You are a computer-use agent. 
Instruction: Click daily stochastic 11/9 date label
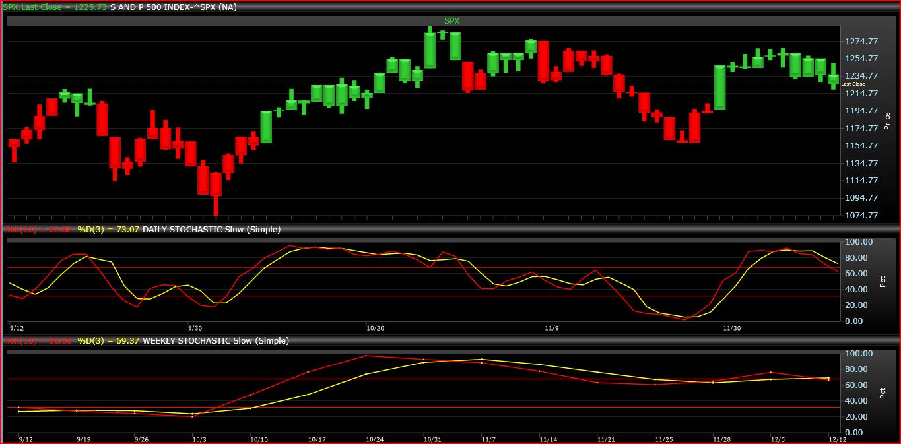[x=552, y=327]
